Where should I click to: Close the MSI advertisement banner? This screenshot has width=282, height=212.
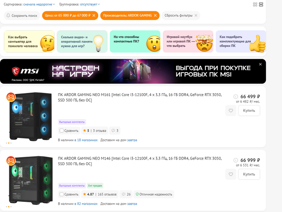coord(260,64)
